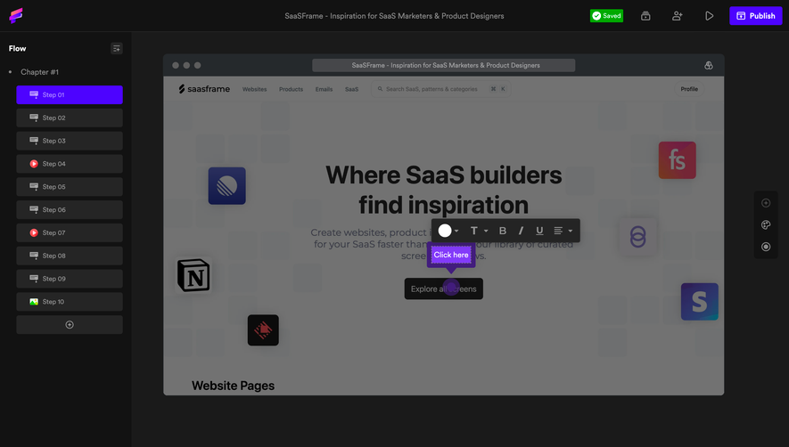The height and width of the screenshot is (447, 789).
Task: Click the 'Website Pages' heading
Action: (x=233, y=386)
